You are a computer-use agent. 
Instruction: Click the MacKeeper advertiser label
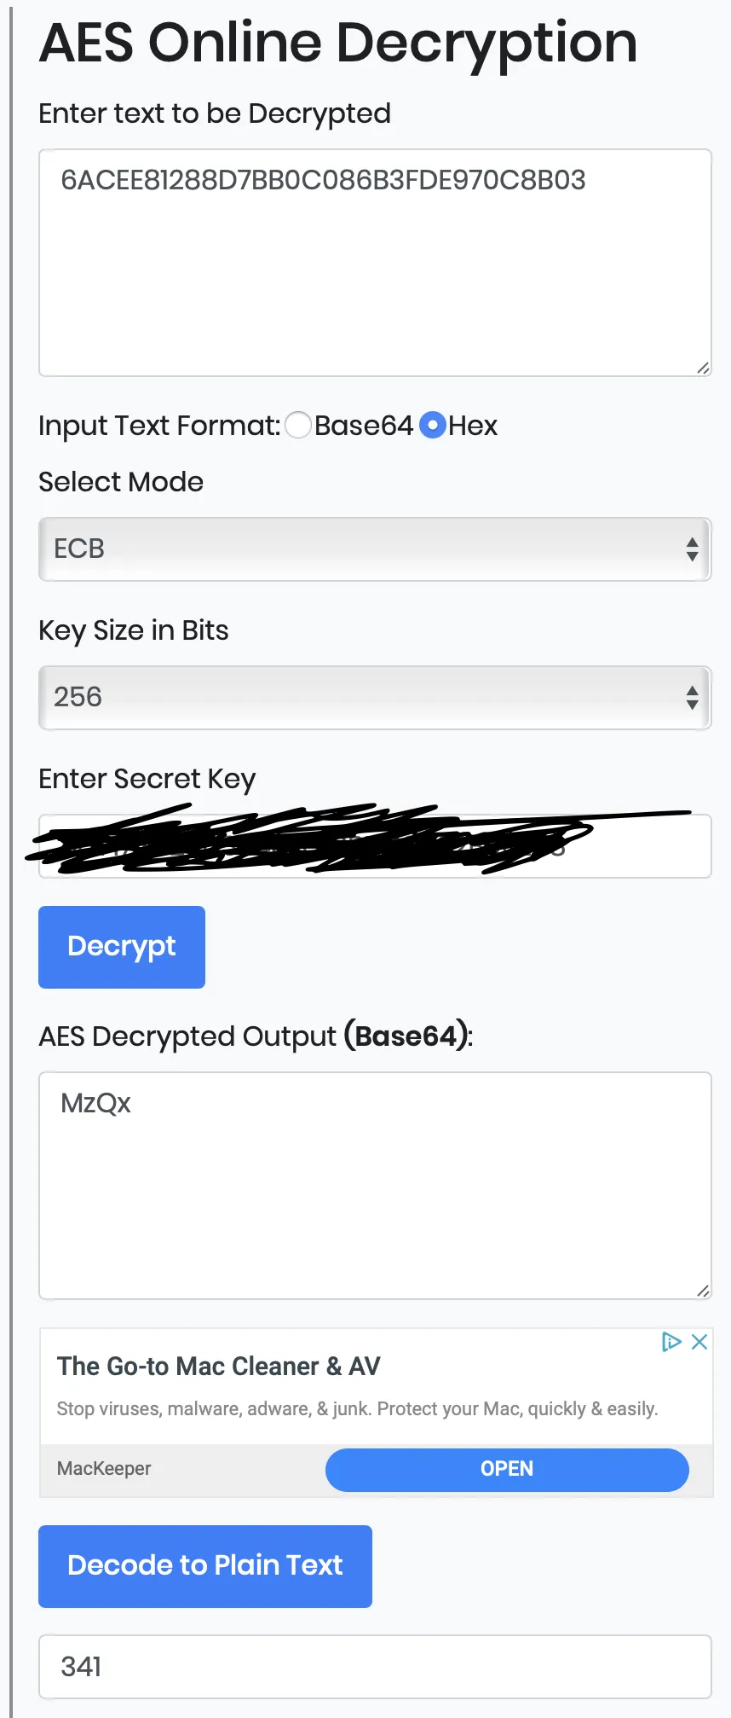pos(104,1469)
